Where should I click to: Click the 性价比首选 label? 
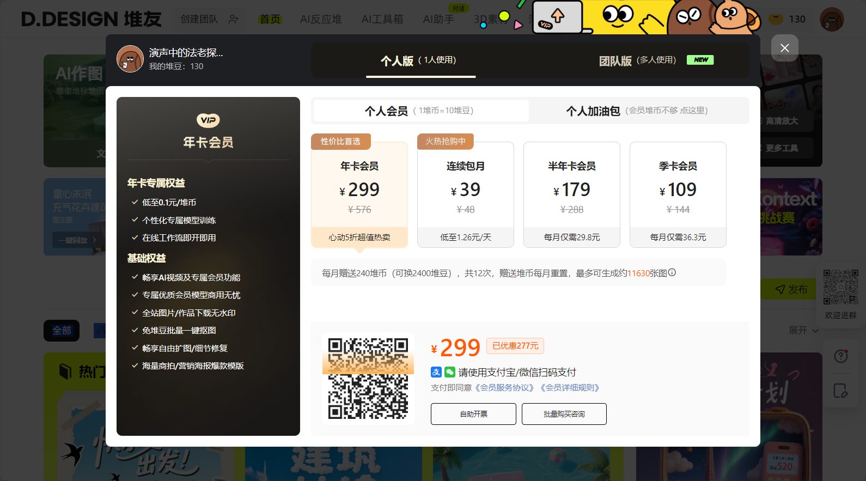click(x=340, y=142)
